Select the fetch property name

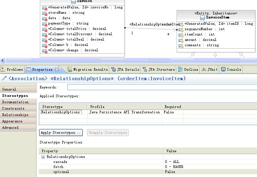click(x=58, y=167)
